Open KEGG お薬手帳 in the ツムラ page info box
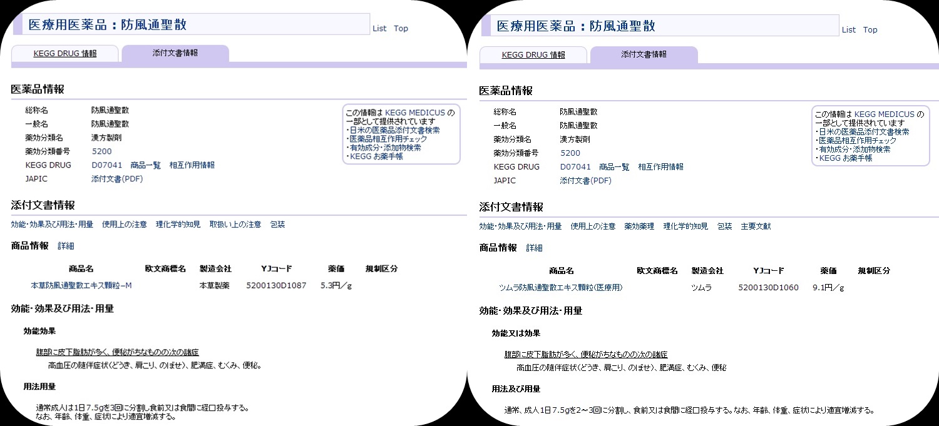The image size is (939, 426). click(x=845, y=158)
